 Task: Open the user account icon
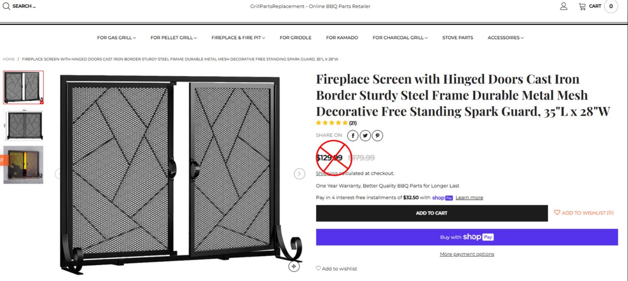(x=564, y=6)
